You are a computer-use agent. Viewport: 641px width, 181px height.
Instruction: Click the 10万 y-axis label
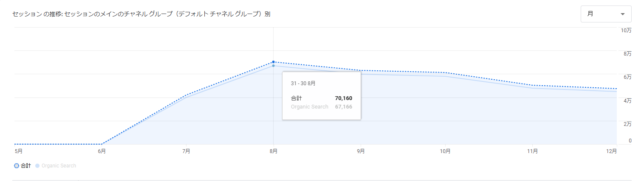click(626, 30)
